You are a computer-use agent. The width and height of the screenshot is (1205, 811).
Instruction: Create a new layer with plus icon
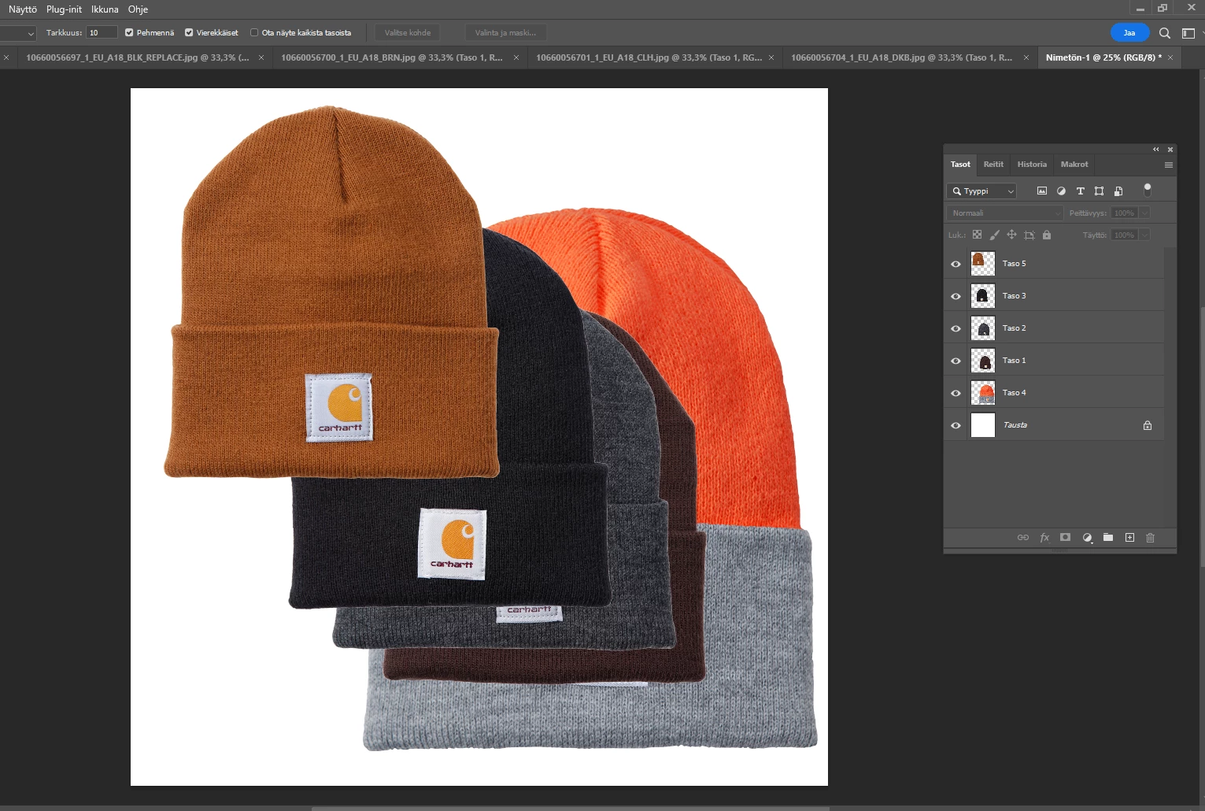(1129, 537)
